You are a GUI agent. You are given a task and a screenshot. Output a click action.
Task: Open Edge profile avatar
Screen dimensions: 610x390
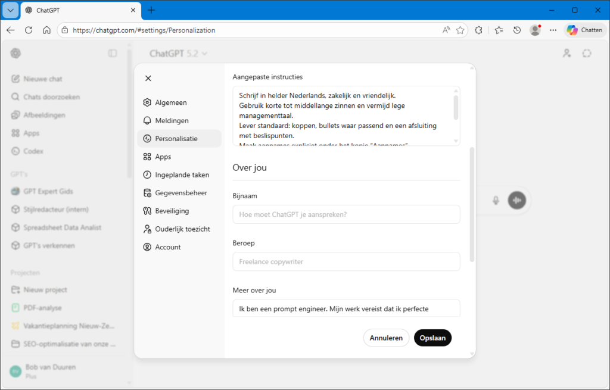coord(536,30)
